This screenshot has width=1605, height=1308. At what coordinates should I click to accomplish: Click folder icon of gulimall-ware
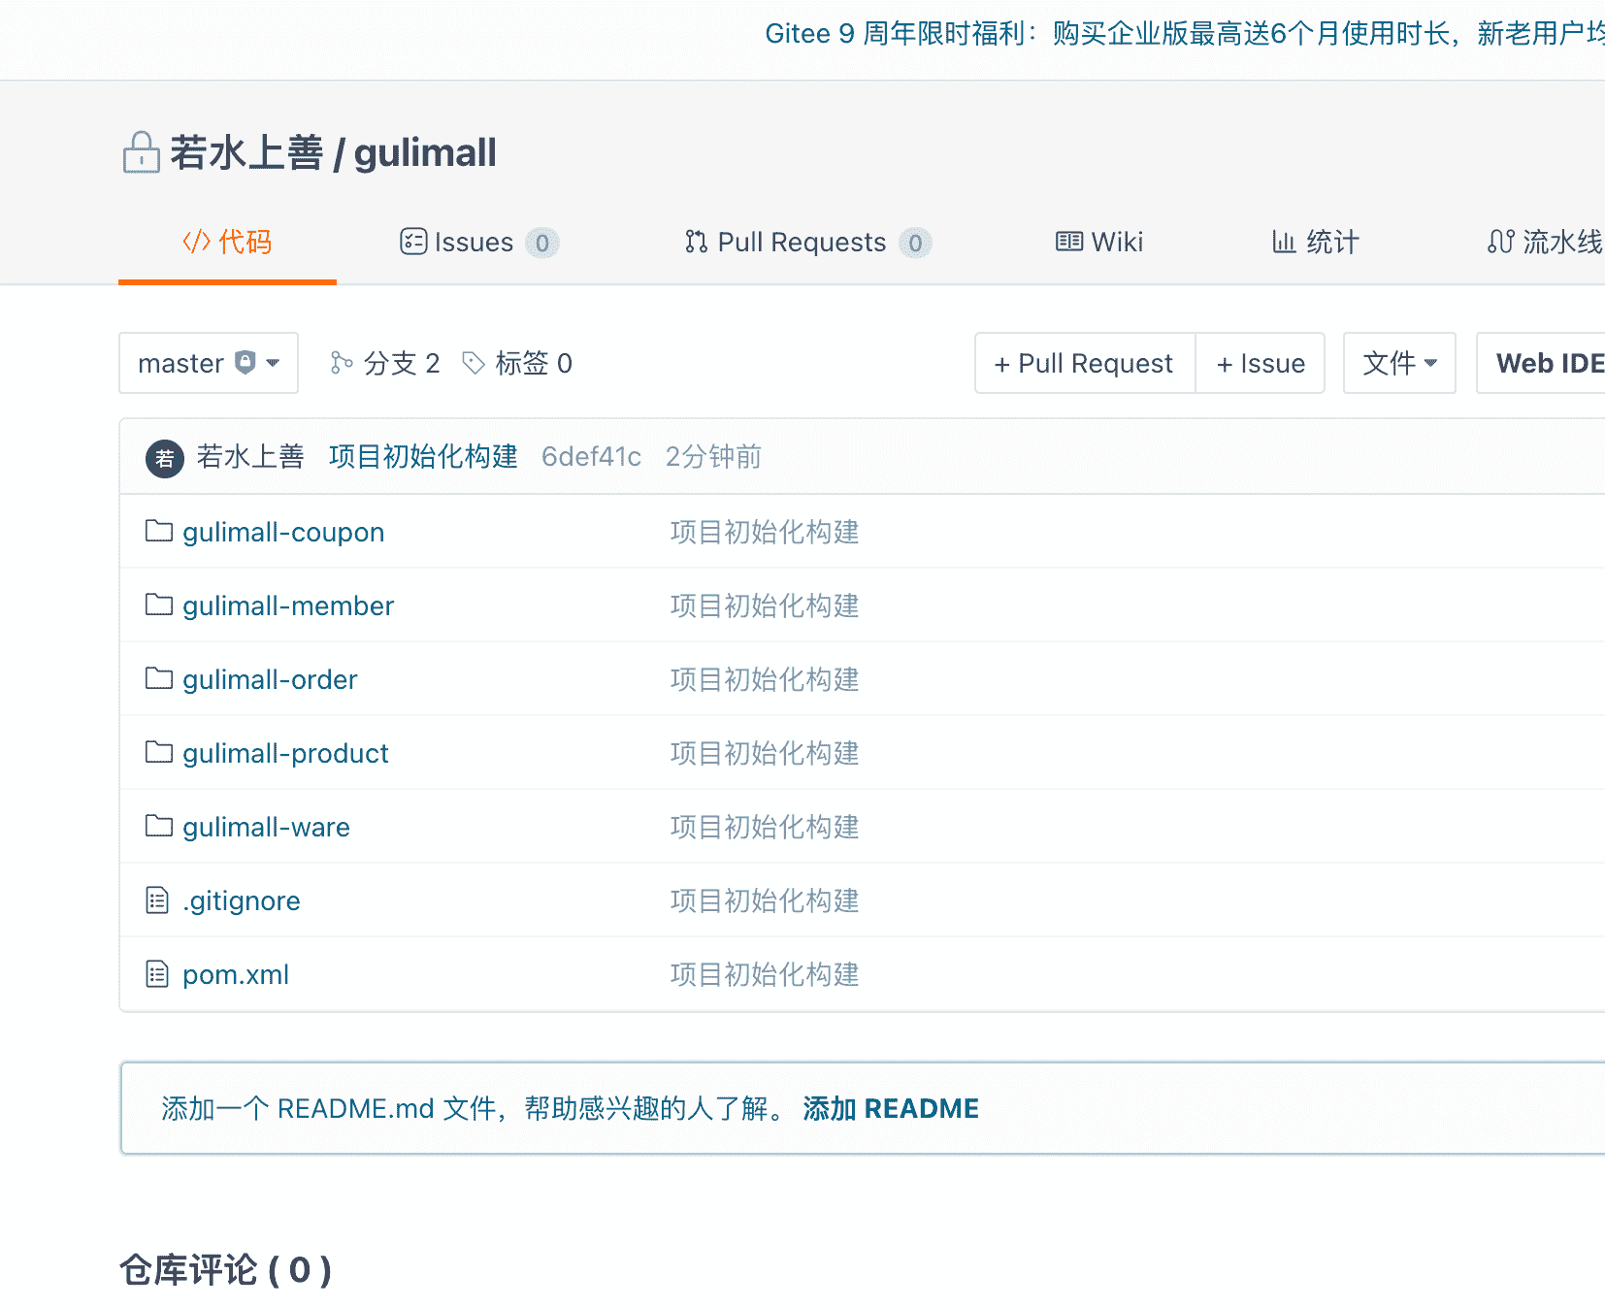pyautogui.click(x=159, y=826)
